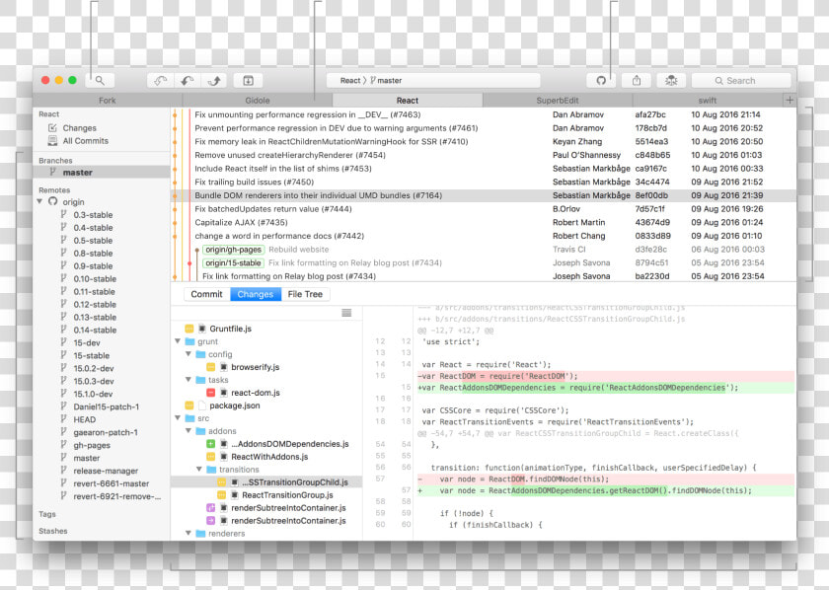Select remote branch release-manager
The height and width of the screenshot is (590, 829).
coord(106,471)
